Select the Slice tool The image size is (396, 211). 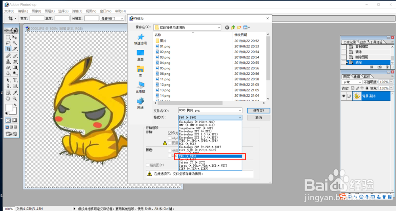(x=15, y=49)
